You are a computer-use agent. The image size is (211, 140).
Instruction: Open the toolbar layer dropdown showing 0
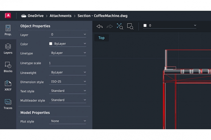tap(170, 25)
